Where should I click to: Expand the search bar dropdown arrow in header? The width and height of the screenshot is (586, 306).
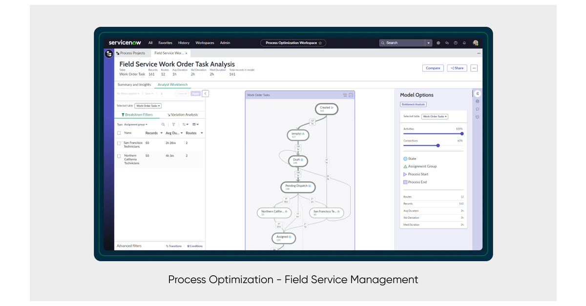tap(428, 43)
